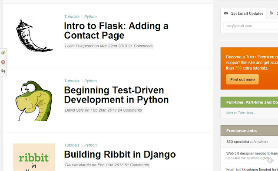Click Tutorials category above Intro to Flask

point(72,16)
